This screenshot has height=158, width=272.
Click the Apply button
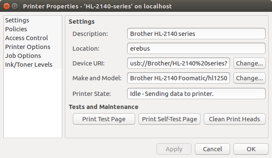174,149
